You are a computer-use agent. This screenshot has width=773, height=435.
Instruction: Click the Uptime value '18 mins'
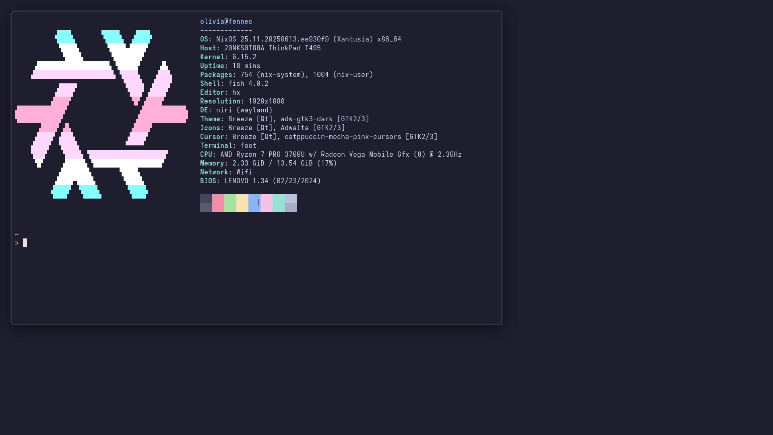coord(246,66)
